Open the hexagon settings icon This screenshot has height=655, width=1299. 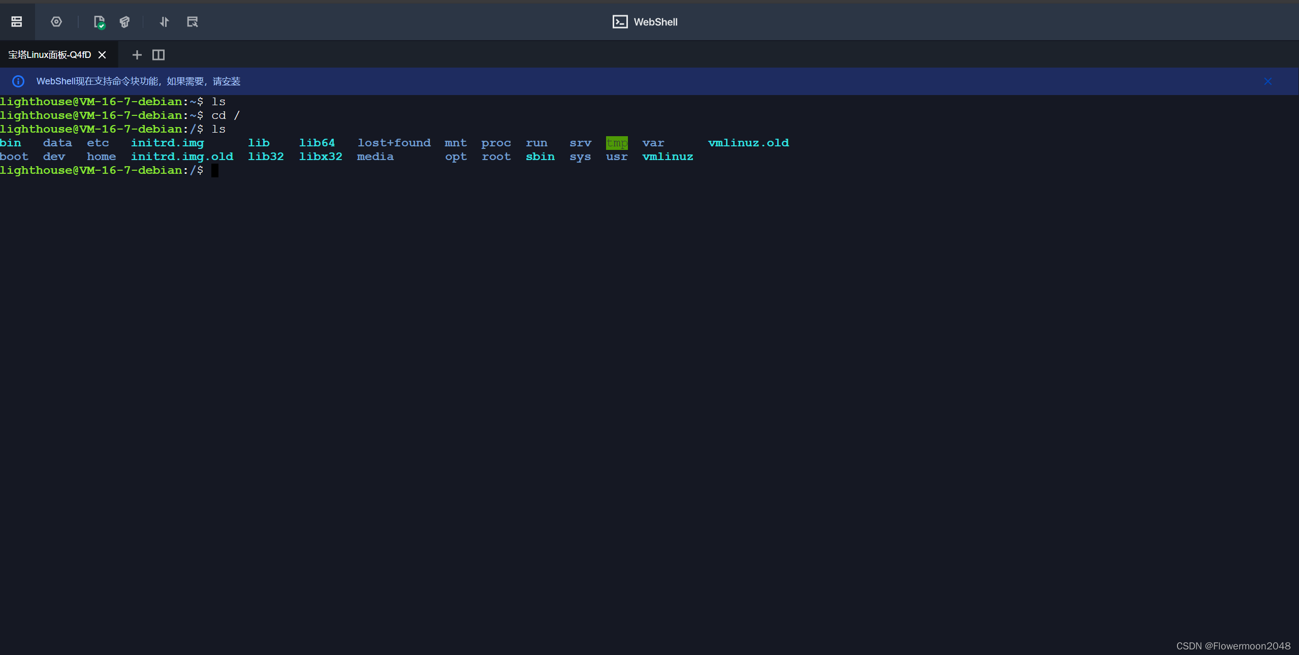(x=56, y=22)
